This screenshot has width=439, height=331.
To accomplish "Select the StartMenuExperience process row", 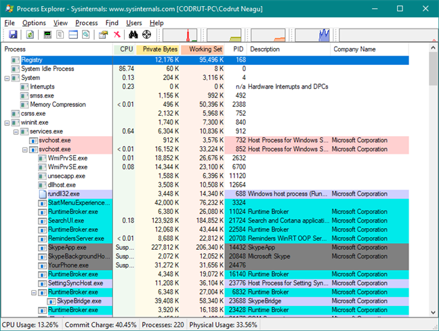I will coord(205,203).
